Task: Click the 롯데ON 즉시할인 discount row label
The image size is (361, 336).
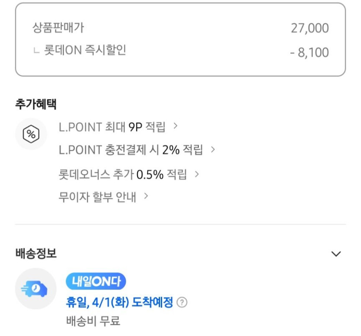Action: [x=85, y=51]
